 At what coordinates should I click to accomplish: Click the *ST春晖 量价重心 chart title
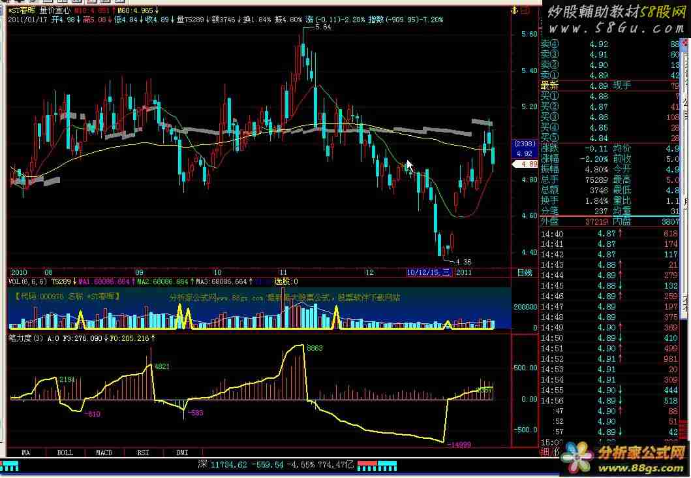(x=39, y=10)
